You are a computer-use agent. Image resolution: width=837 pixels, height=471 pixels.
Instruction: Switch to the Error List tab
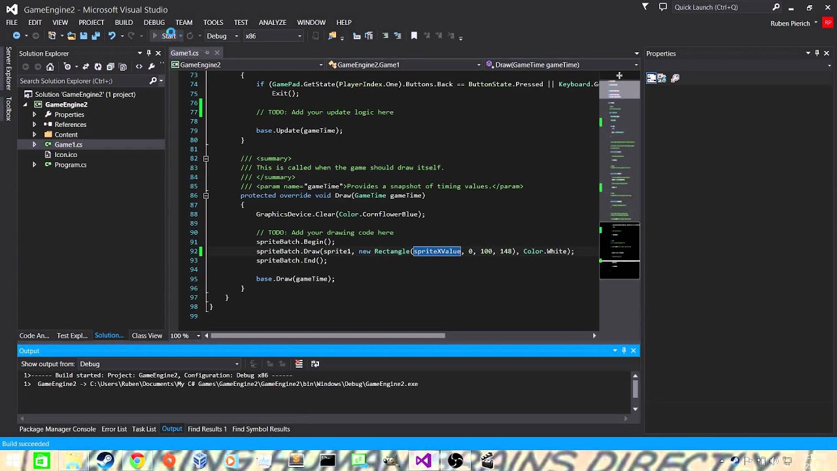(x=114, y=429)
